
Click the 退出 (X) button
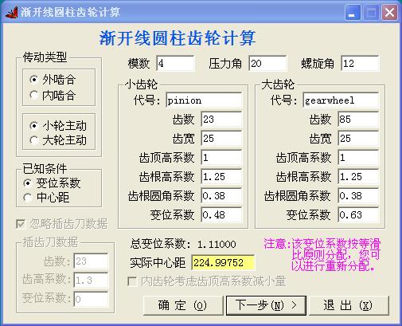coord(348,305)
